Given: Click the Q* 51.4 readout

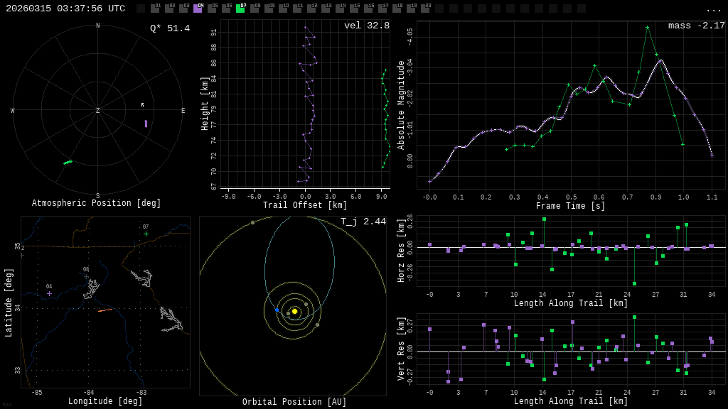Looking at the screenshot, I should click(169, 28).
